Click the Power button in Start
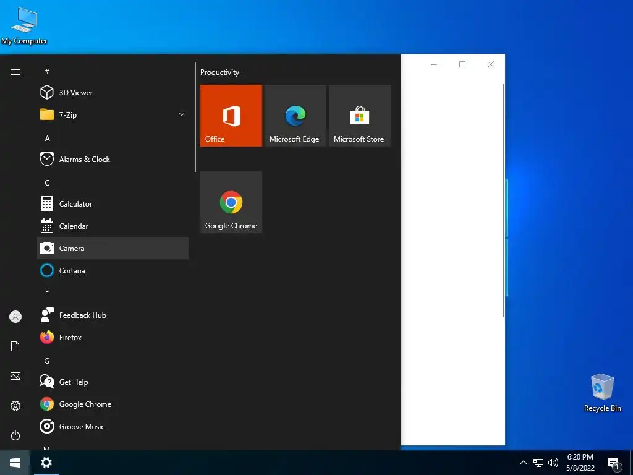The height and width of the screenshot is (475, 633). [x=15, y=435]
